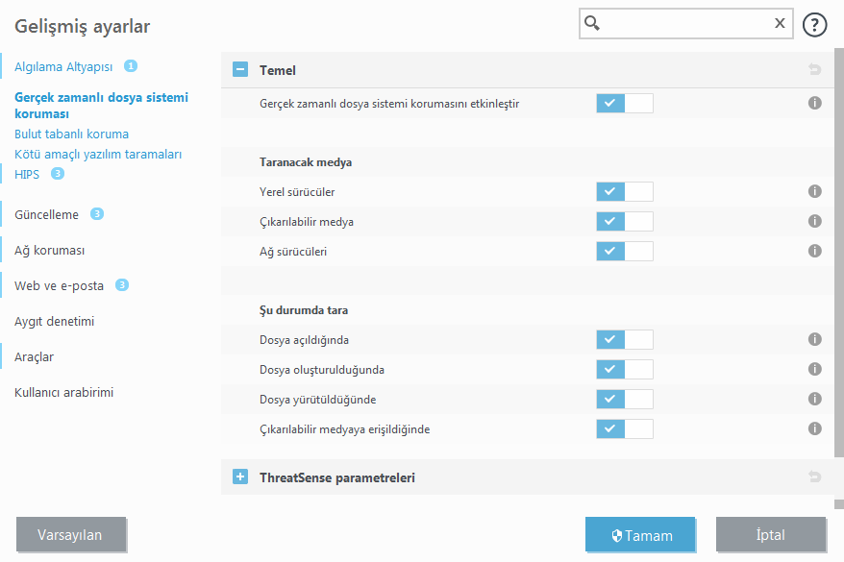The width and height of the screenshot is (844, 562).
Task: Select Web ve e-posta in sidebar
Action: point(59,285)
